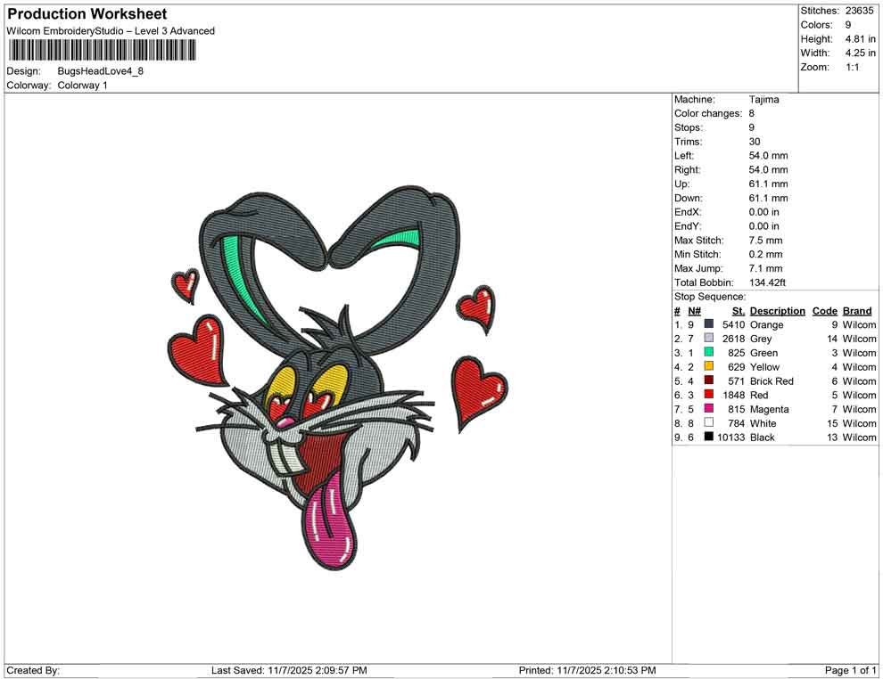This screenshot has height=679, width=883.
Task: Click the Tajima machine value
Action: pyautogui.click(x=763, y=99)
